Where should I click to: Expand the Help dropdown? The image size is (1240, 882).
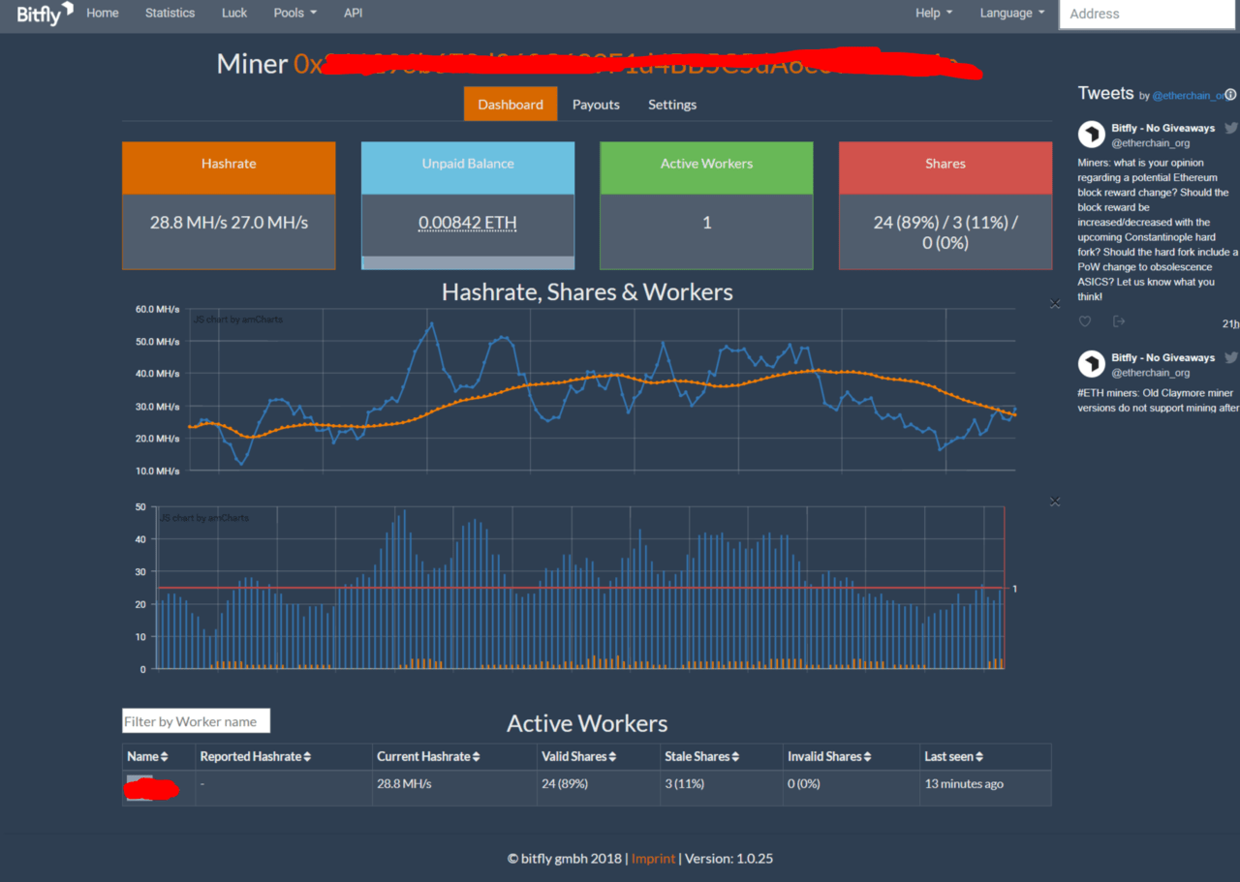(x=934, y=14)
